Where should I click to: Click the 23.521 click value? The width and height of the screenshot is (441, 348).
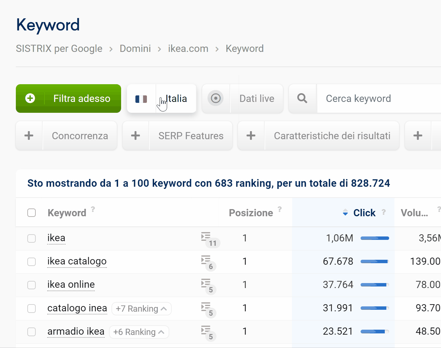tap(338, 331)
